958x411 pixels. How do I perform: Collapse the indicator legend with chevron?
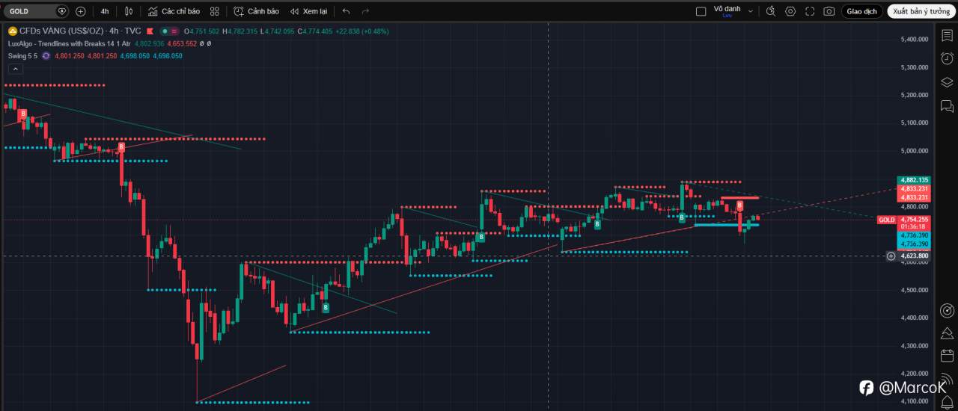pyautogui.click(x=14, y=69)
